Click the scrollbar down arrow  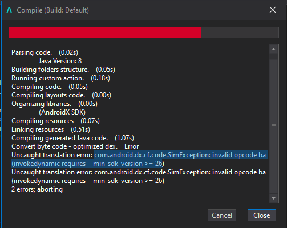click(273, 198)
